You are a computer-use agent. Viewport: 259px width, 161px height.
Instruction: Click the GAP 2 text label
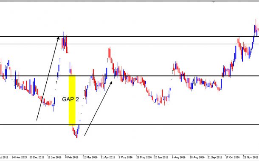click(x=70, y=100)
